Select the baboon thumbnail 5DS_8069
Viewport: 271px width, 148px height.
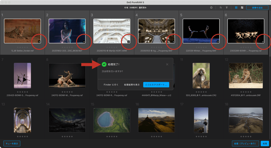click(201, 76)
